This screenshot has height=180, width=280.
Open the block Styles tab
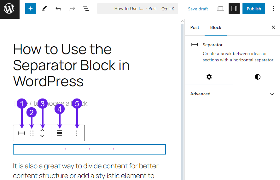(x=258, y=77)
